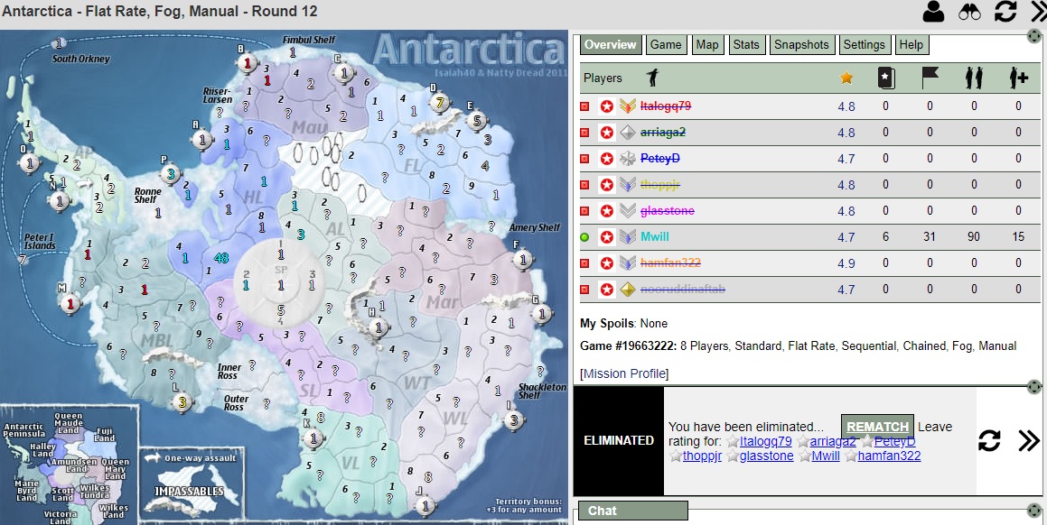Screen dimensions: 1047x525
Task: Click the soldier-plus reinforcements column icon
Action: coord(1018,78)
